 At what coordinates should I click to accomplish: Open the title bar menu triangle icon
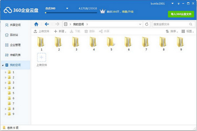tap(179, 4)
